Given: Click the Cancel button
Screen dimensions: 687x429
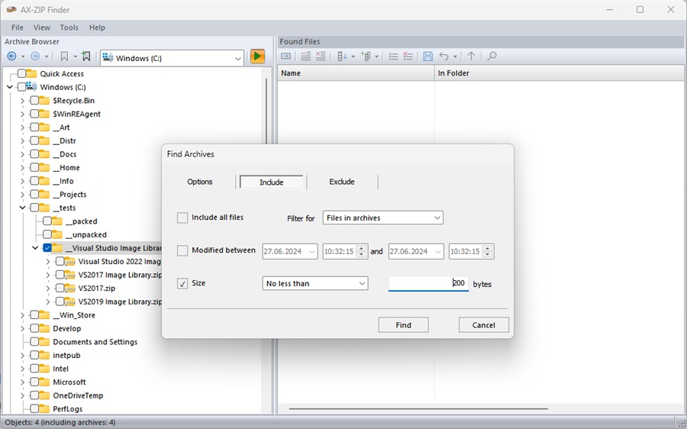Looking at the screenshot, I should click(484, 325).
